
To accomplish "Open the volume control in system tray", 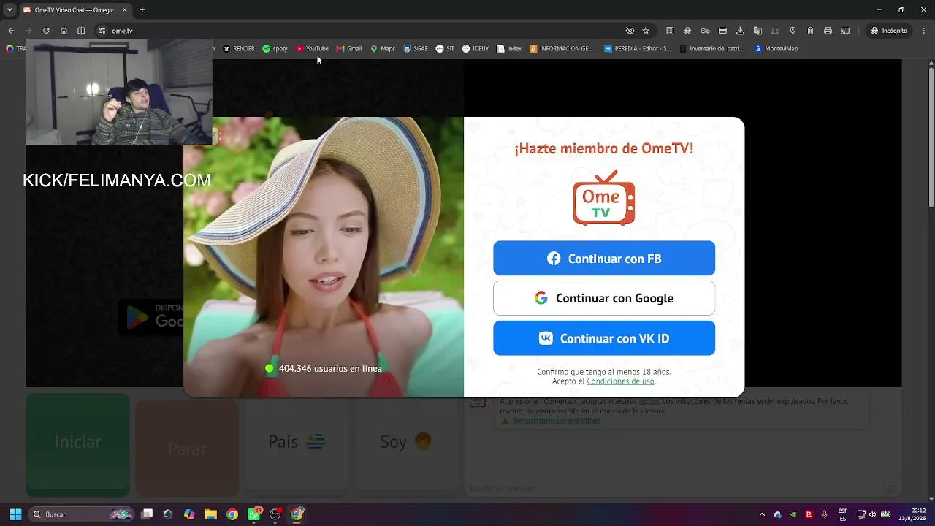I will 871,514.
